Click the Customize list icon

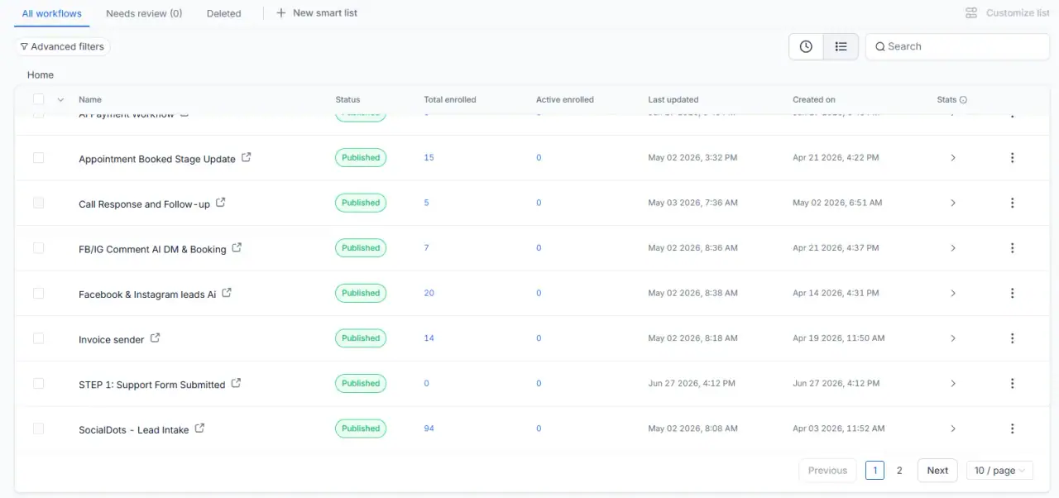point(971,13)
